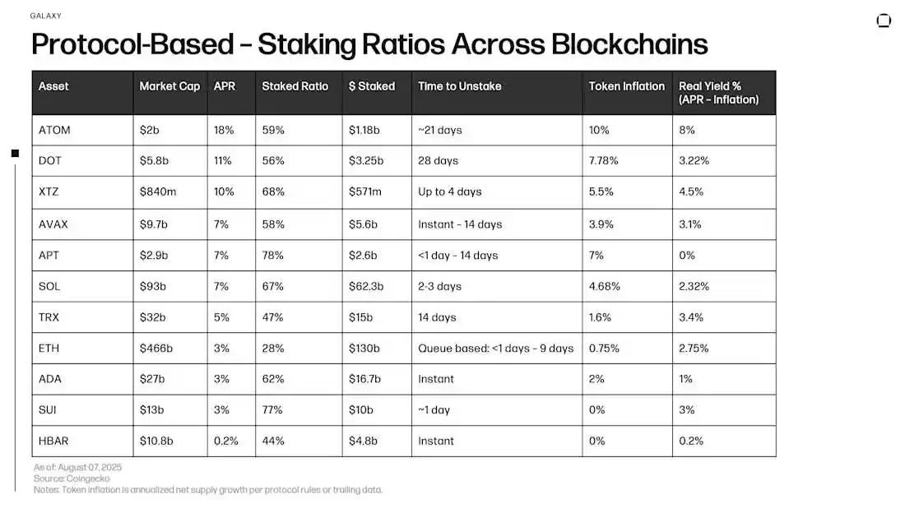Select the APR column header

point(224,86)
